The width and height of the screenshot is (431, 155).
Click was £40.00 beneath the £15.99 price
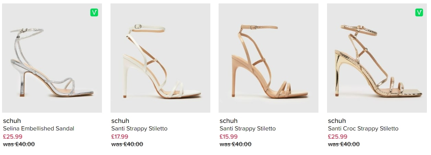coord(235,144)
